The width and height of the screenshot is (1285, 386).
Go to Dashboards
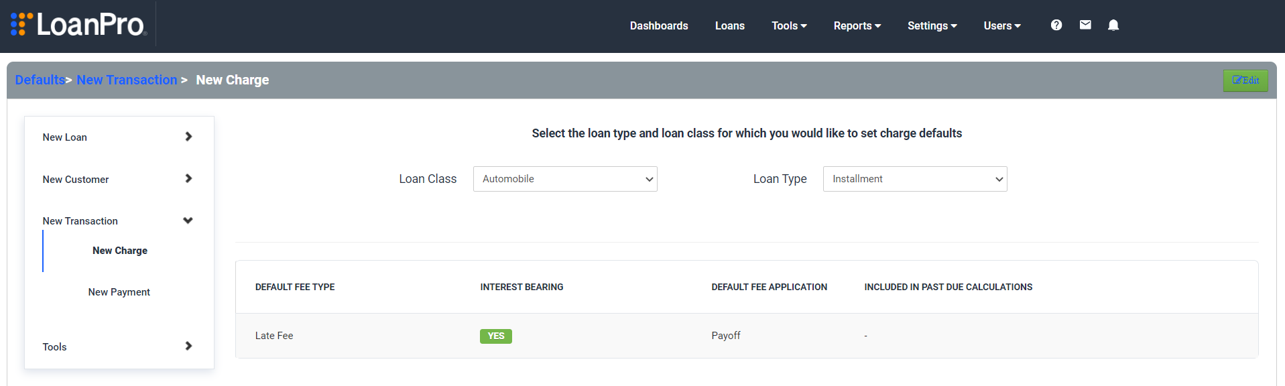tap(659, 25)
